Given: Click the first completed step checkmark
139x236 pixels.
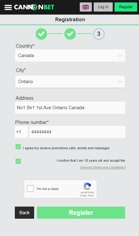Looking at the screenshot, I should click(41, 34).
